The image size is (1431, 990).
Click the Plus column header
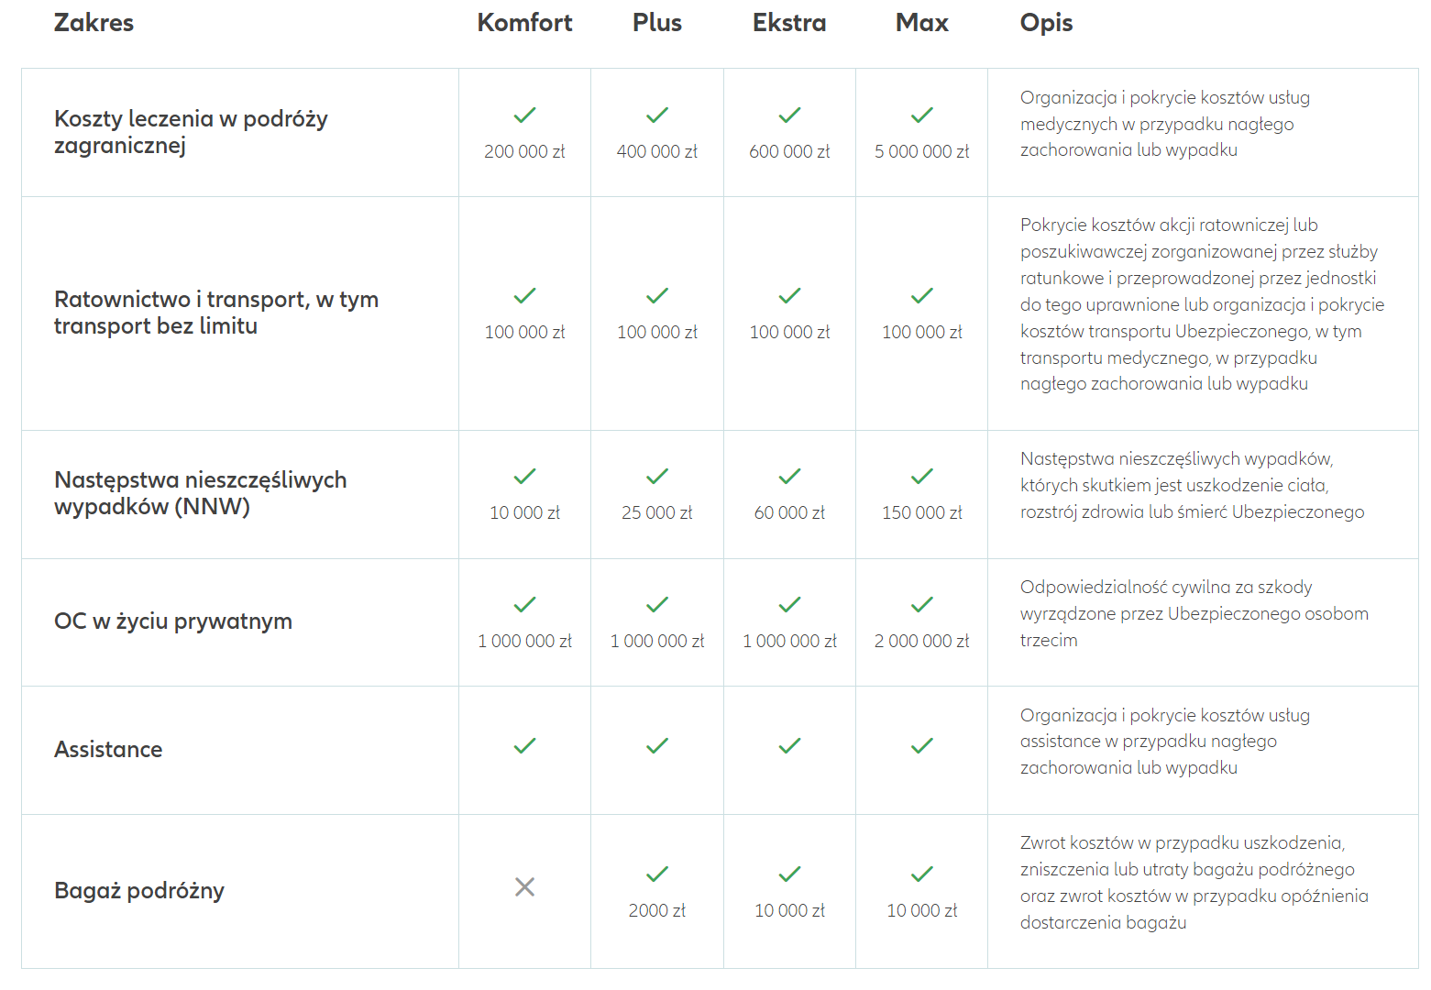657,23
